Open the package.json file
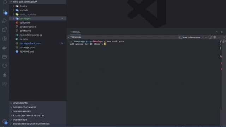Image resolution: width=226 pixels, height=127 pixels. tap(38, 47)
